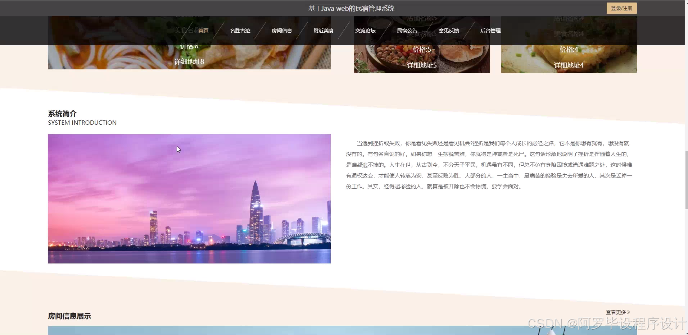Click the SYSTEM INTRODUCTION subtitle
This screenshot has width=688, height=335.
[x=82, y=123]
